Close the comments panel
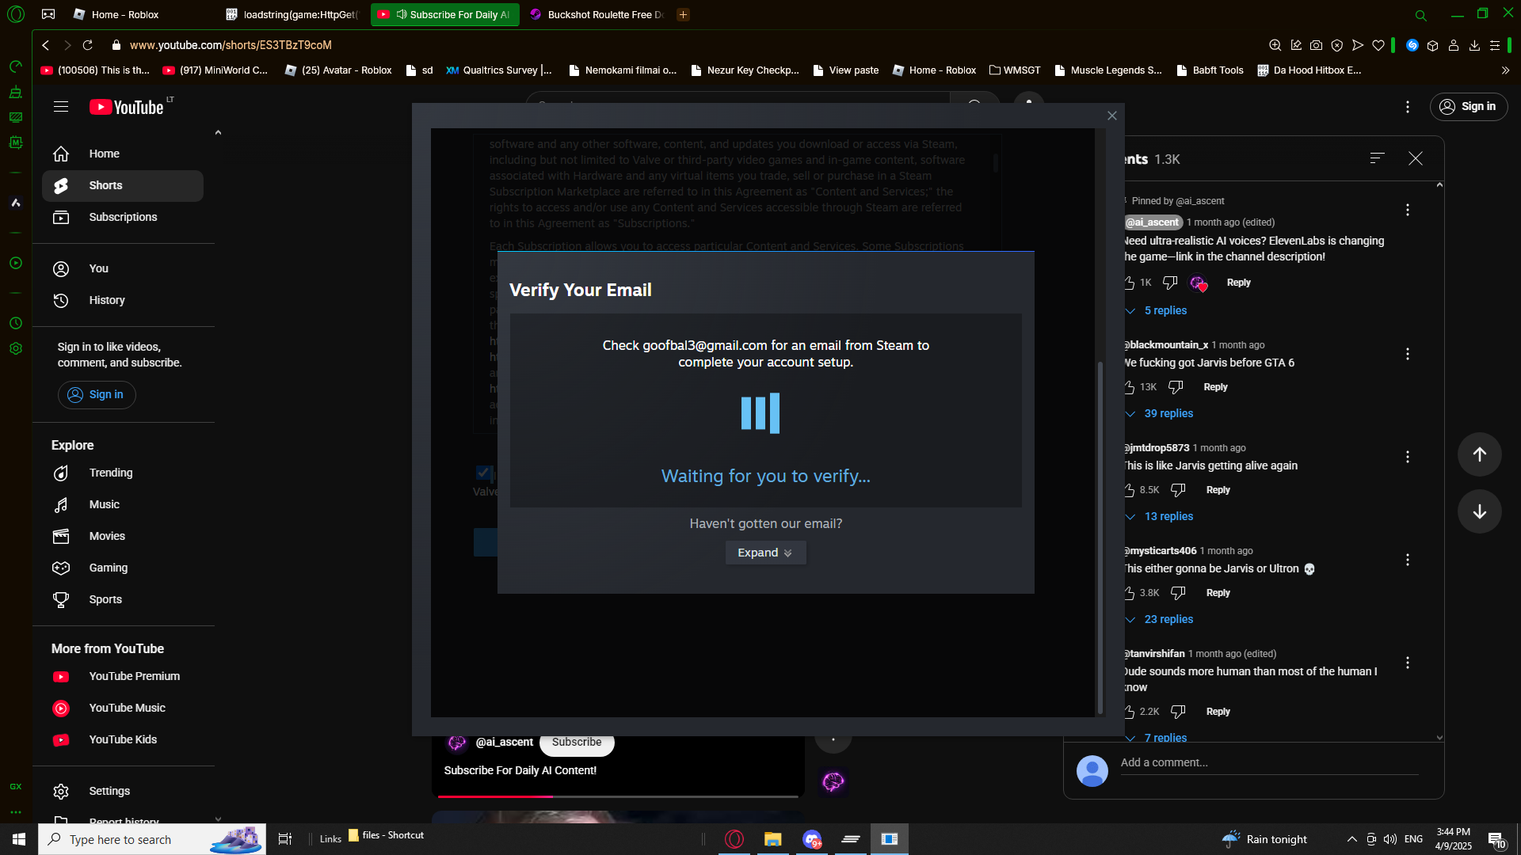The image size is (1521, 855). pos(1416,158)
